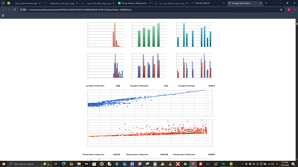Open the Chrome three-dot menu
This screenshot has width=298, height=167.
click(x=295, y=9)
